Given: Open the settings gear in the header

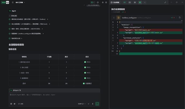Looking at the screenshot, I should (x=103, y=2).
